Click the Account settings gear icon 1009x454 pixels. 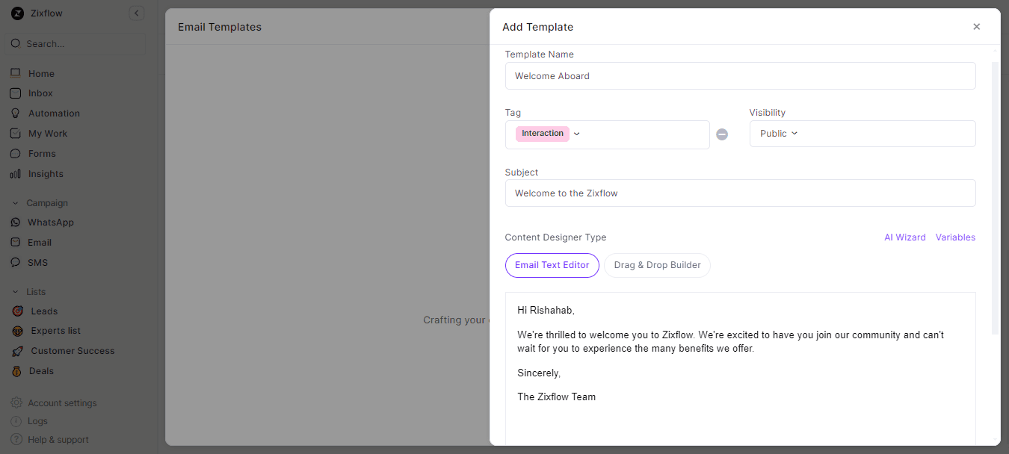pyautogui.click(x=16, y=403)
